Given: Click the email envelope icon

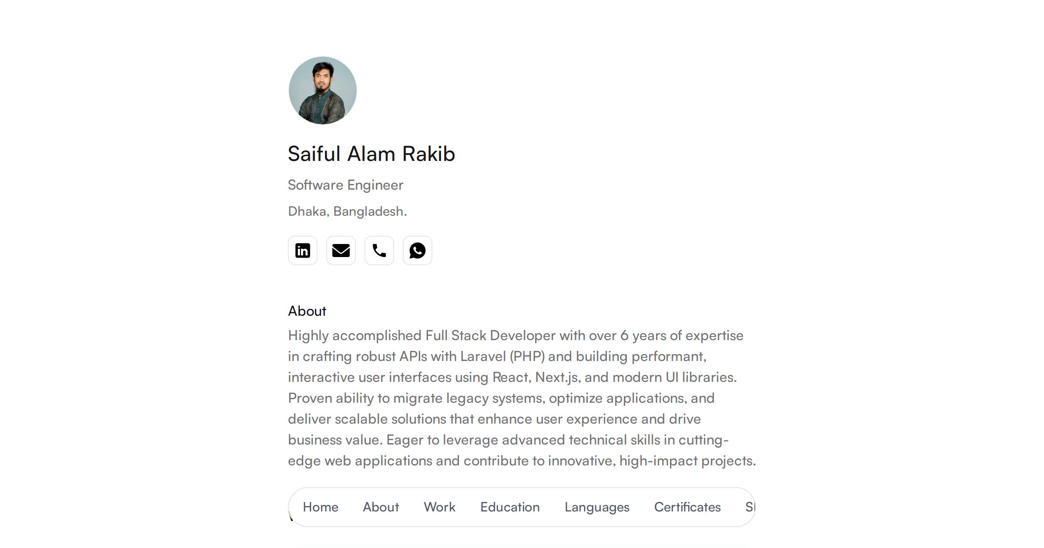Looking at the screenshot, I should [x=341, y=251].
